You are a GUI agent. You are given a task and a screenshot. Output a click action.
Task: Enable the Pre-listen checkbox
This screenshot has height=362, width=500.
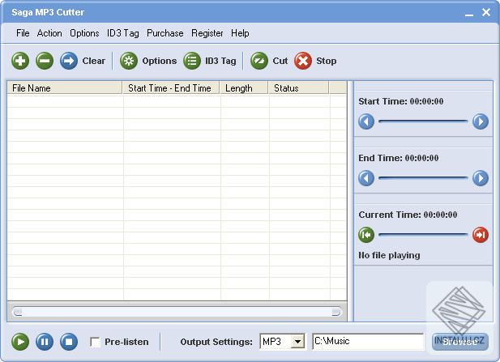95,342
